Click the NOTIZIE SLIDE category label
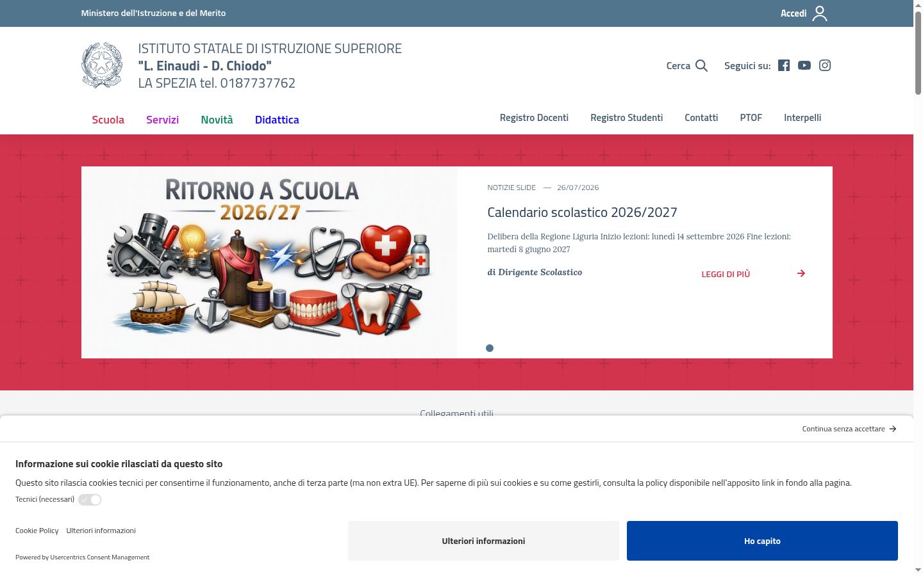This screenshot has height=576, width=923. pyautogui.click(x=511, y=188)
